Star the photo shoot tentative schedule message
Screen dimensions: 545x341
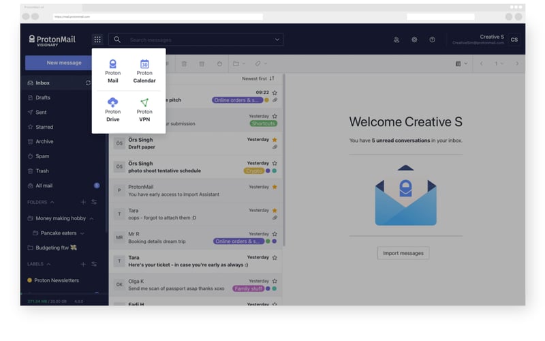[275, 163]
